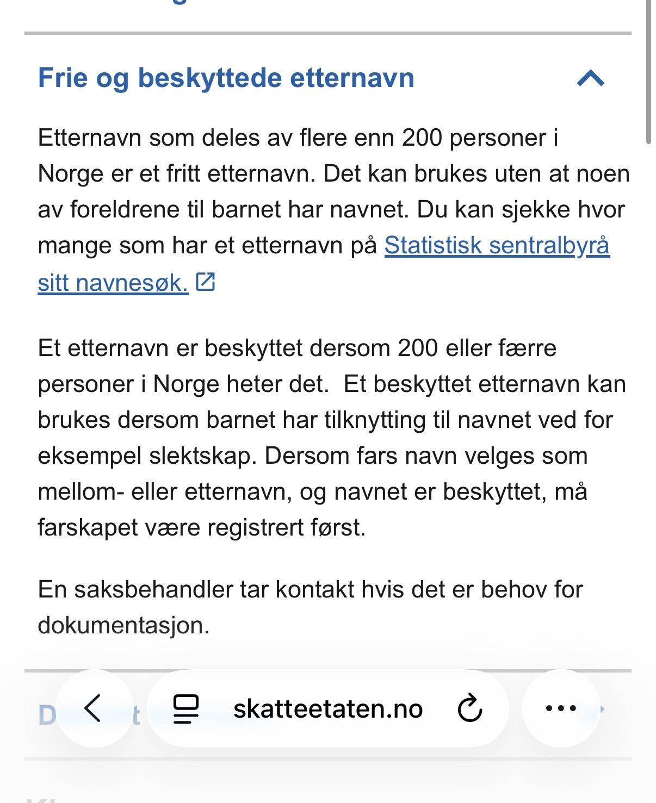The image size is (656, 803).
Task: Open the page menu icon in address bar
Action: click(186, 708)
